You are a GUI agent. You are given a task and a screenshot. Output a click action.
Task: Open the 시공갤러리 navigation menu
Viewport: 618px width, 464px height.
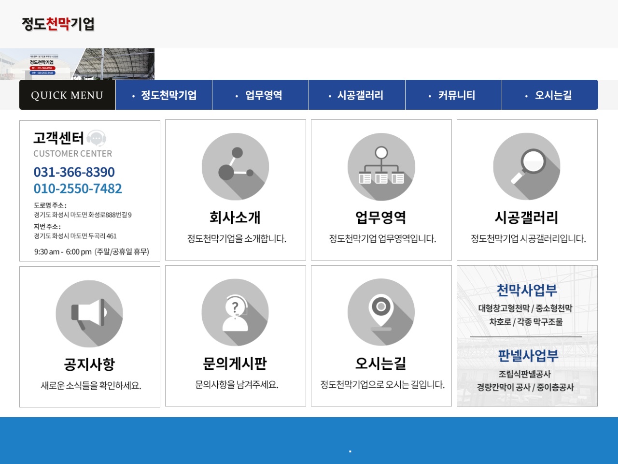357,95
